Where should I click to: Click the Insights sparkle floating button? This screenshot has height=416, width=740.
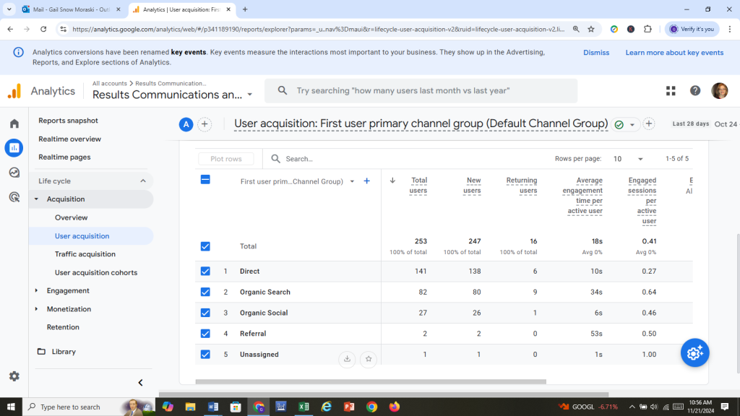pyautogui.click(x=694, y=352)
